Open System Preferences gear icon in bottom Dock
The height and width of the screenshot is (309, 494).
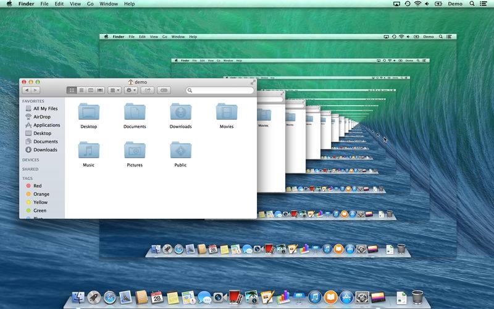[362, 297]
